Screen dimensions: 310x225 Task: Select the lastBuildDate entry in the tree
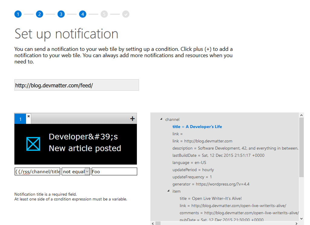pos(218,155)
